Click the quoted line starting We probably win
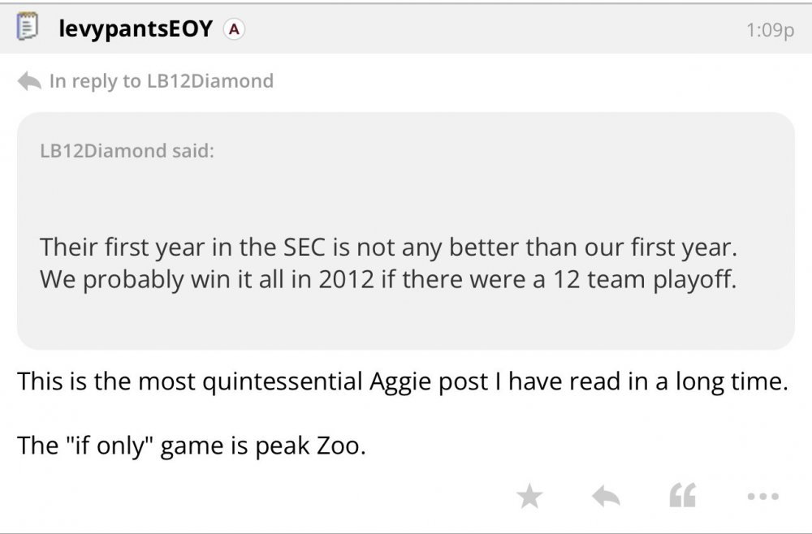Screen dimensions: 812x534 click(x=387, y=280)
